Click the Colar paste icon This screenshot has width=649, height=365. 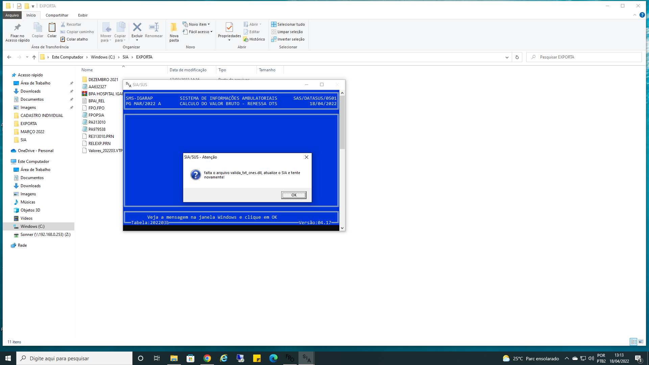tap(52, 28)
